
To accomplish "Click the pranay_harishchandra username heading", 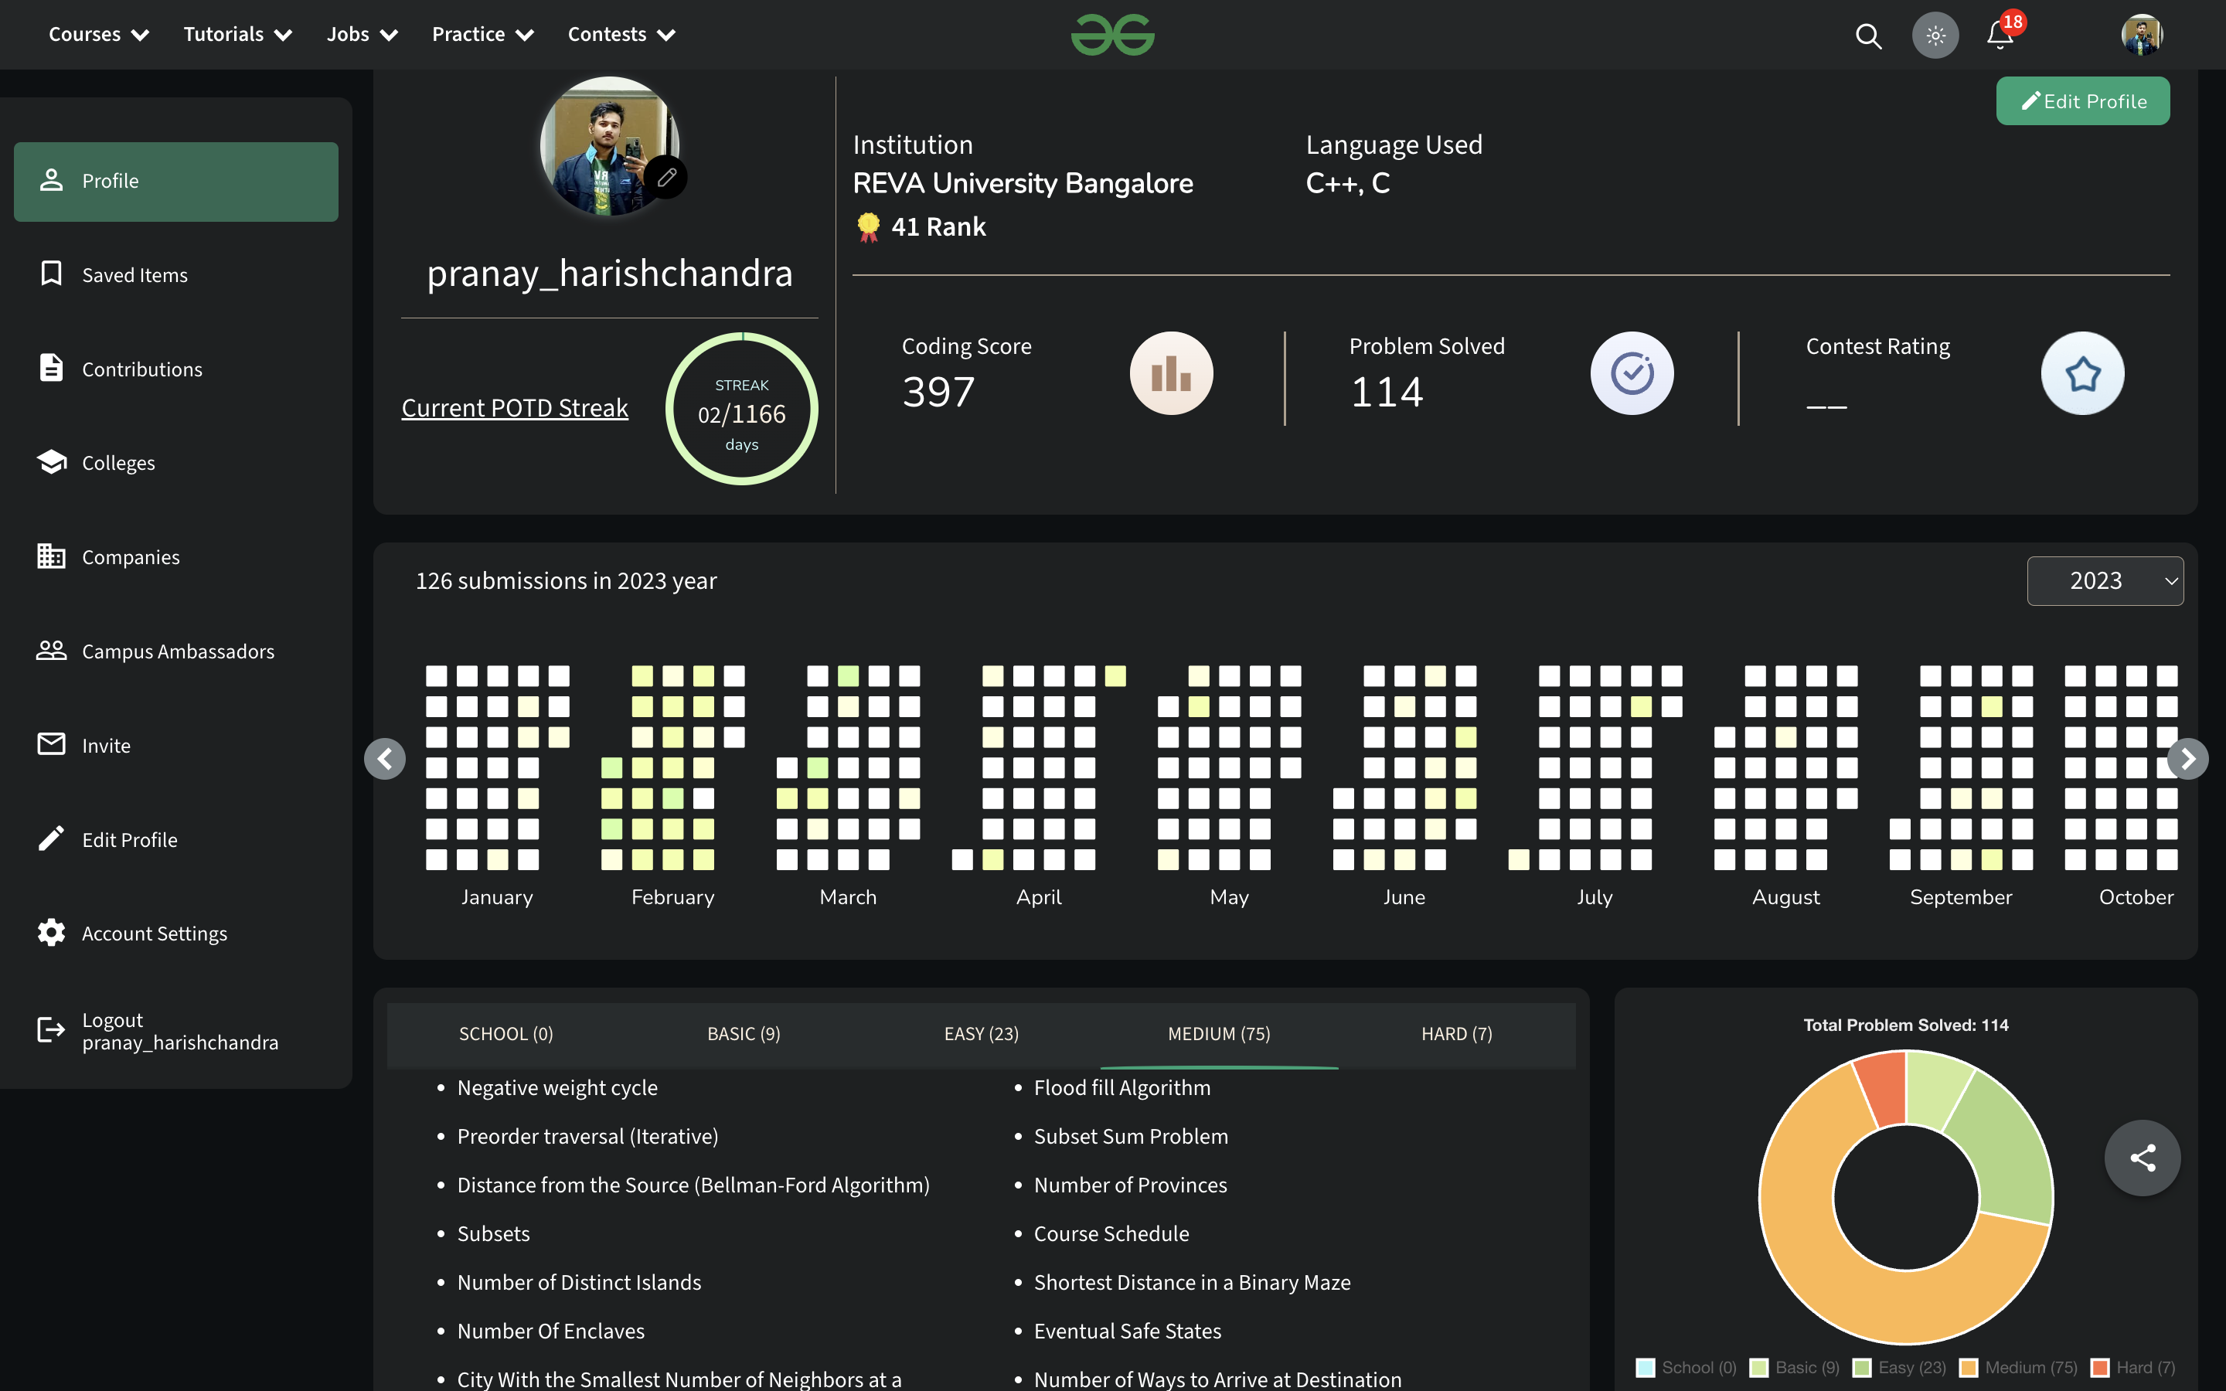I will click(x=609, y=274).
